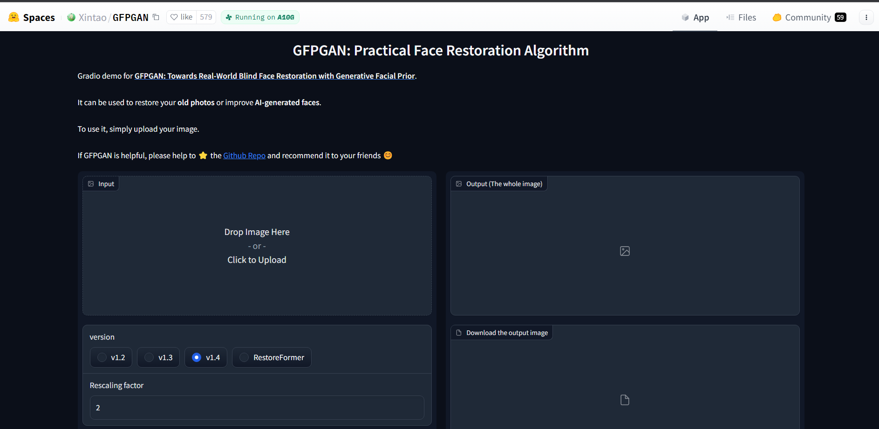Click the Drop Image Here text
The image size is (879, 429).
tap(257, 232)
